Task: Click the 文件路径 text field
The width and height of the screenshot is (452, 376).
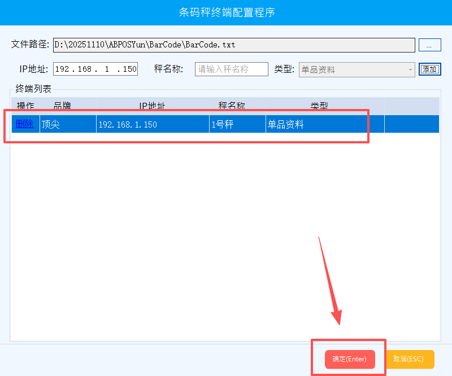Action: pyautogui.click(x=234, y=45)
